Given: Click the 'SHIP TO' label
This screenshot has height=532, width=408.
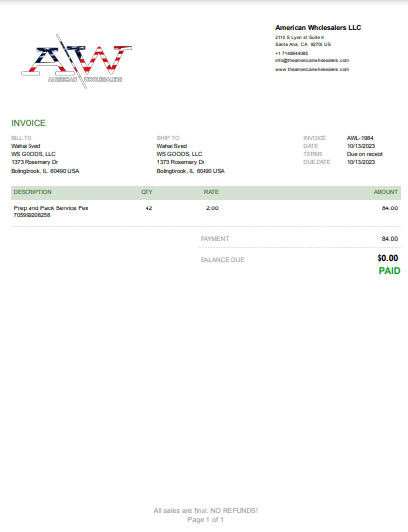Looking at the screenshot, I should pos(168,138).
